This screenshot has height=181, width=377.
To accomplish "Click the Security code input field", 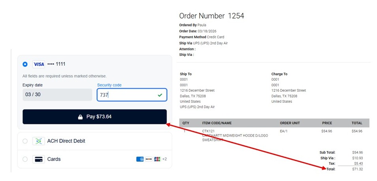I will tap(132, 95).
